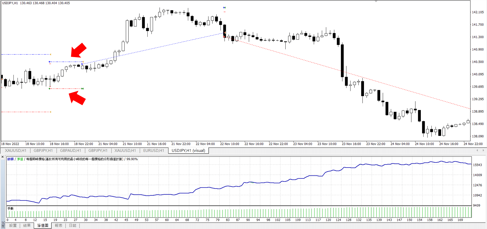
Task: Open the 結果 tester tab
Action: click(27, 226)
